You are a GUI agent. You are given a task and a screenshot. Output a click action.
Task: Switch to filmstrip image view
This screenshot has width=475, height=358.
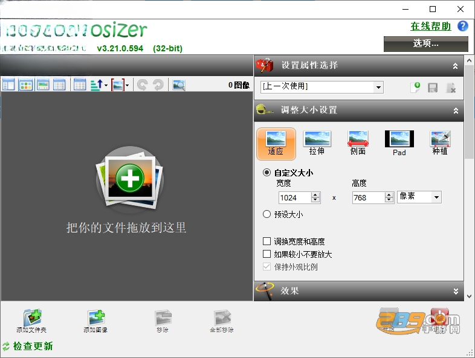(43, 85)
